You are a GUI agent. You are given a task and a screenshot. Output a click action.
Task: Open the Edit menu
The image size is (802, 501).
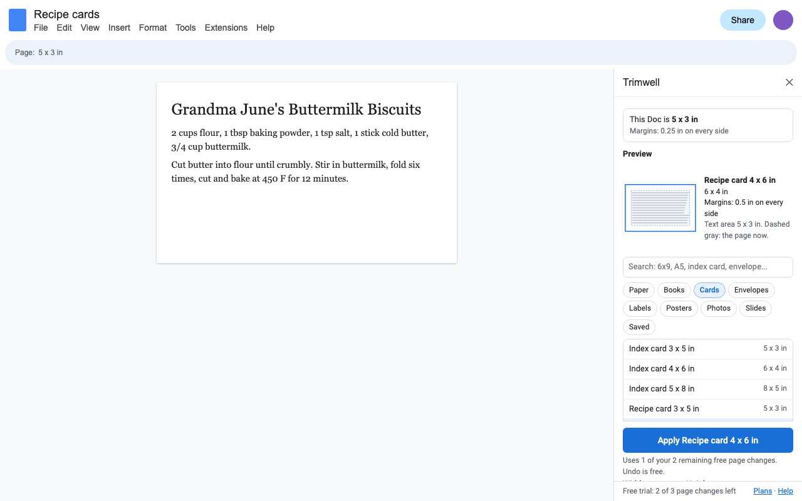point(64,28)
